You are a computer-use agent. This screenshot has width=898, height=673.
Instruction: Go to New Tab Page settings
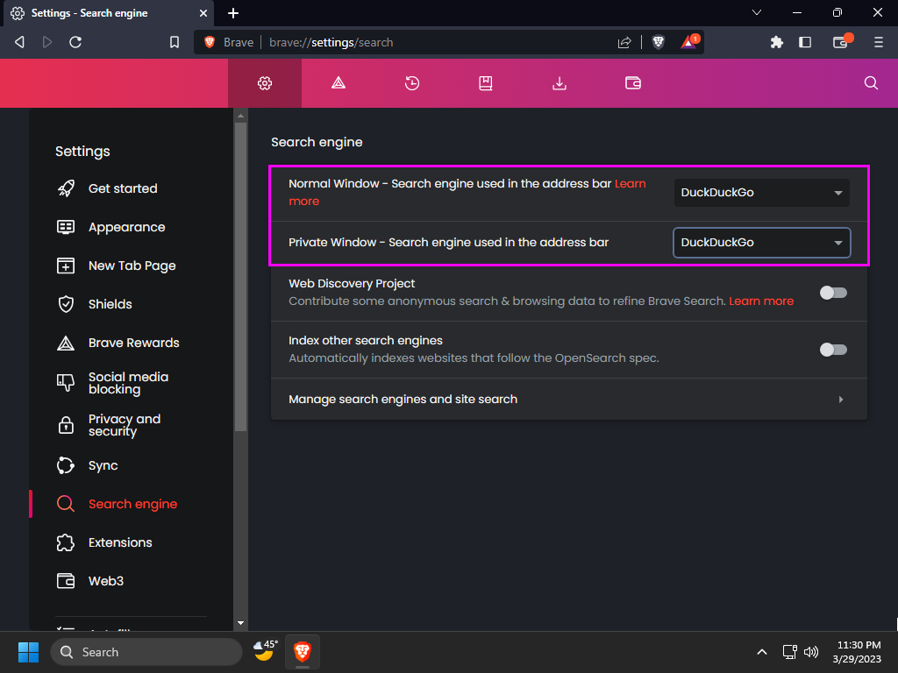pos(117,266)
